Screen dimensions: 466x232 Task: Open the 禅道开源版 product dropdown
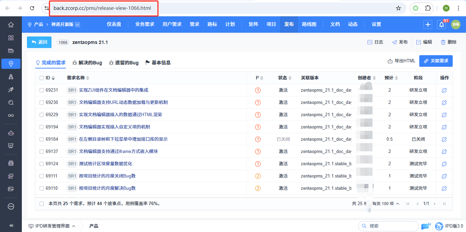[77, 25]
